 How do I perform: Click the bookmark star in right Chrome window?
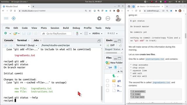point(171,11)
